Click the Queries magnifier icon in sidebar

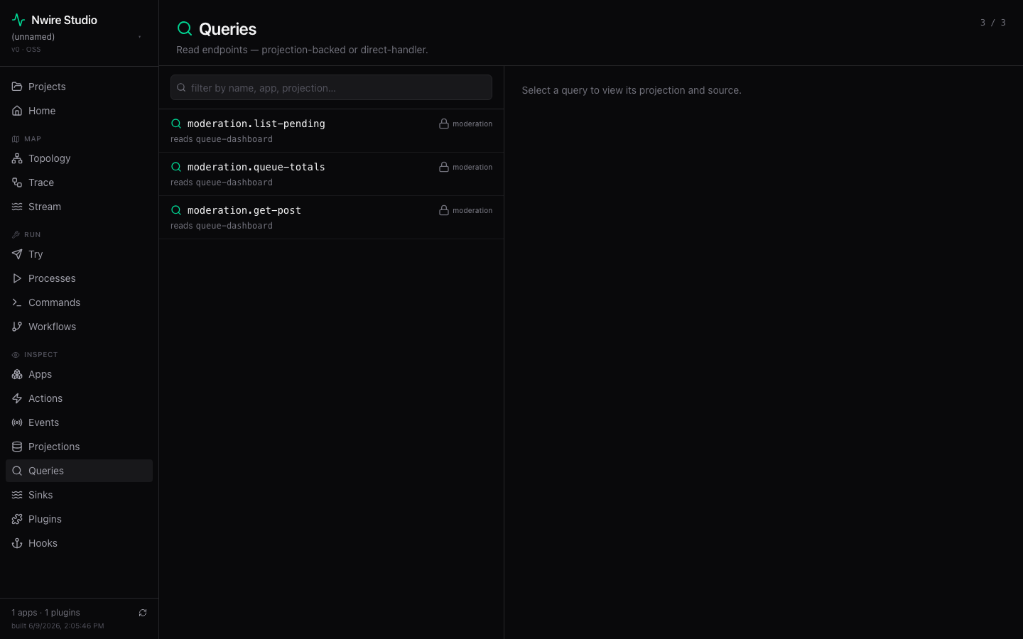(x=17, y=471)
